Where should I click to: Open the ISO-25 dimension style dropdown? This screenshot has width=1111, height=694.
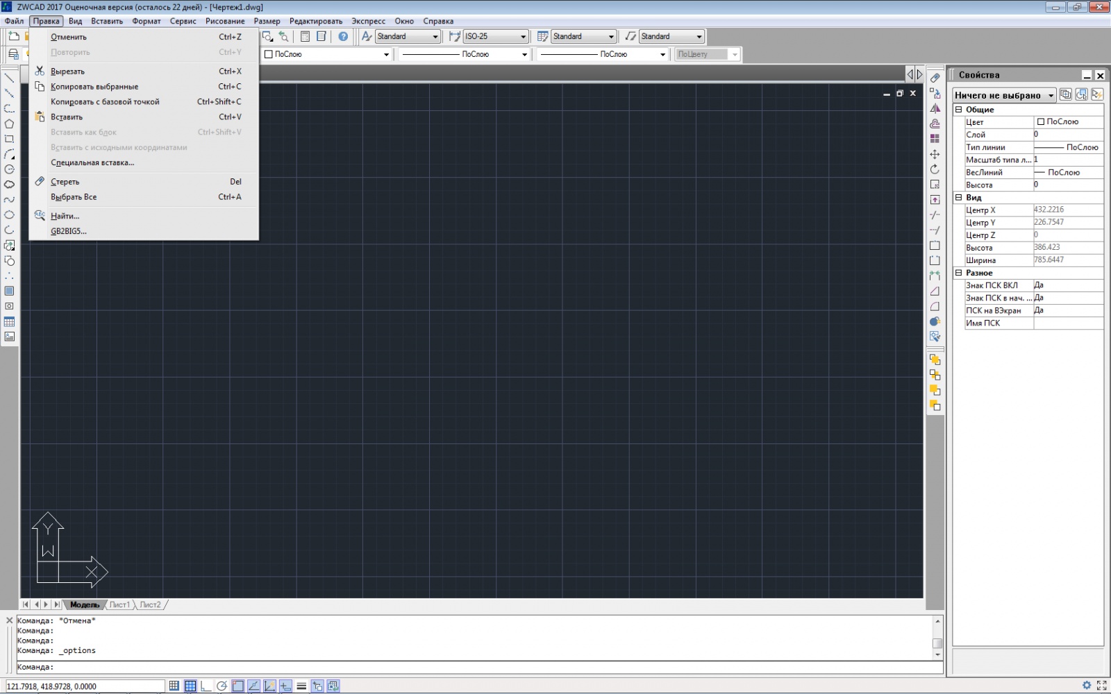(496, 36)
